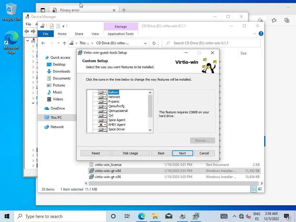Select the Network feature in the setup tree
Image resolution: width=296 pixels, height=222 pixels.
pyautogui.click(x=114, y=97)
